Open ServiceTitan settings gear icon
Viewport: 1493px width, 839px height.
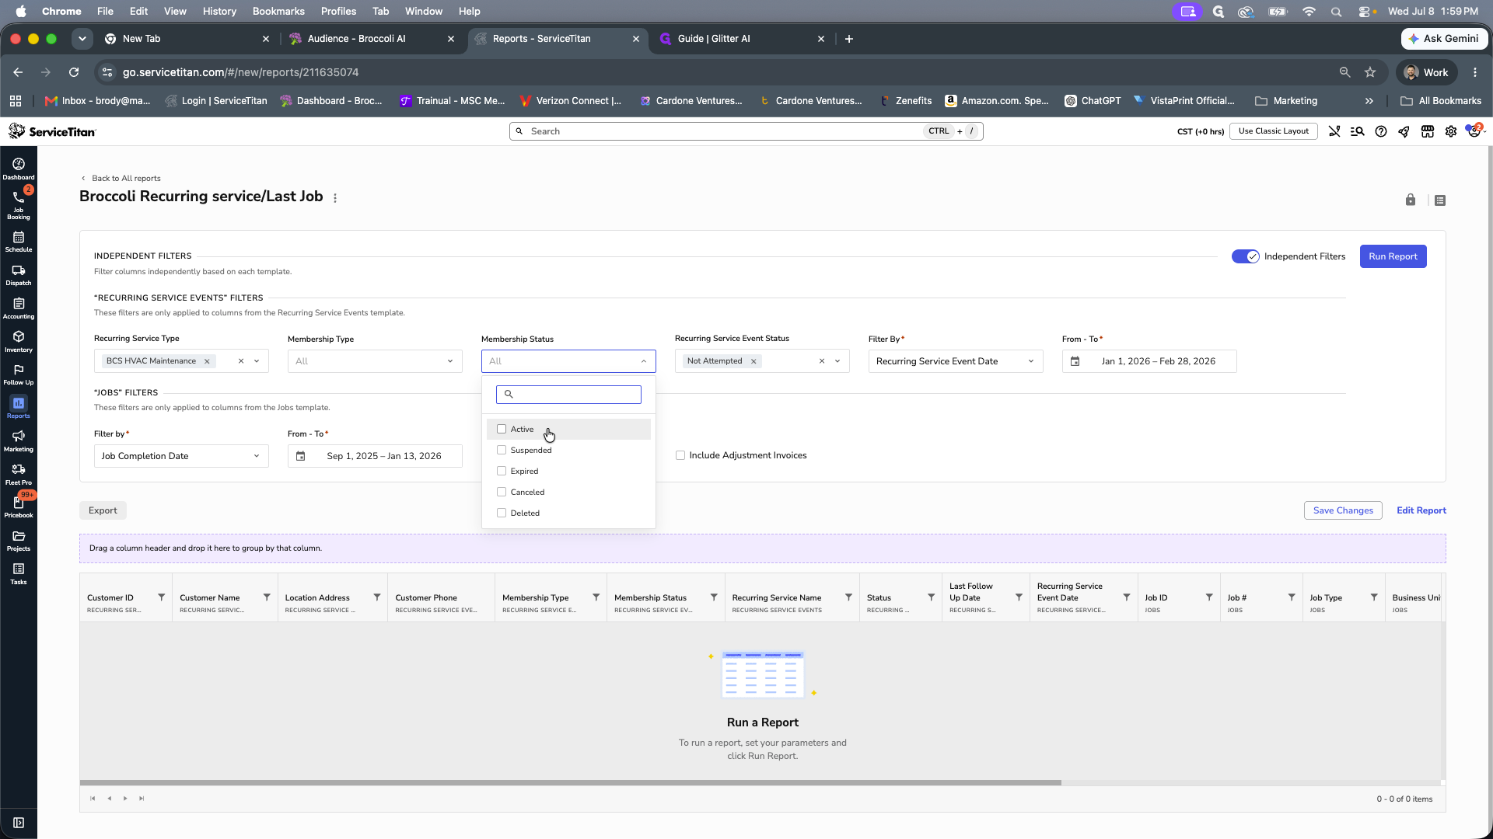[x=1451, y=131]
